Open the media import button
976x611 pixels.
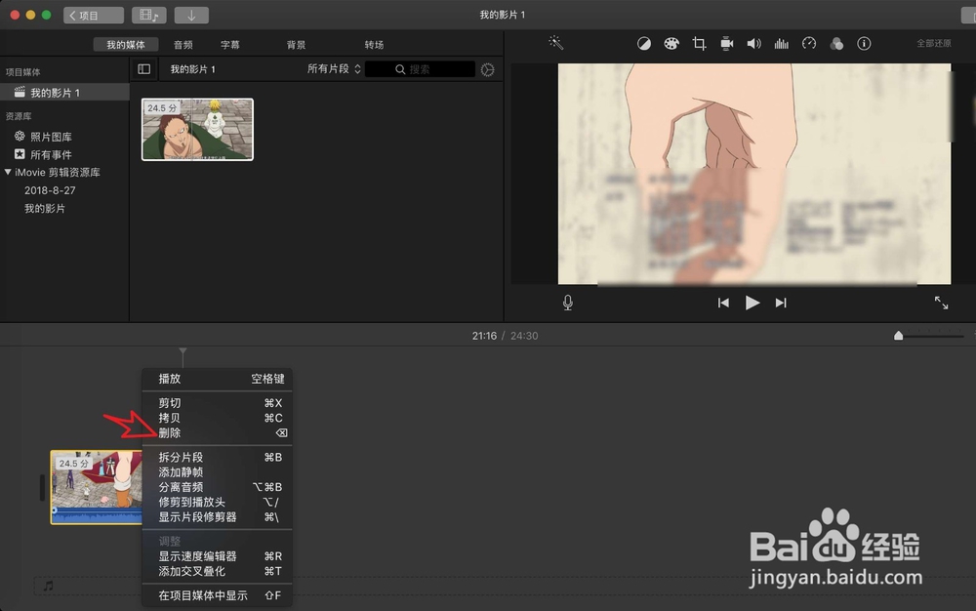[x=148, y=15]
